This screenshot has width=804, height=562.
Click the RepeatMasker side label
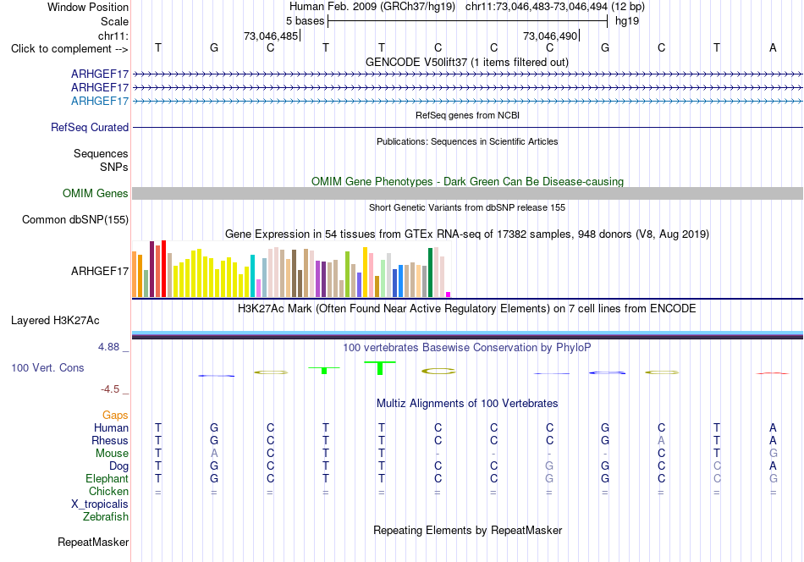tap(93, 542)
